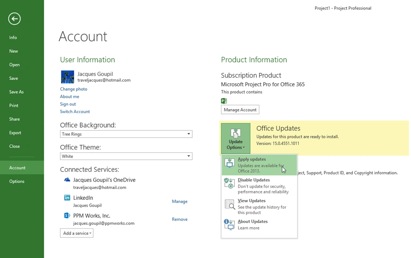The width and height of the screenshot is (411, 258).
Task: Open the Office Background dropdown
Action: (188, 134)
